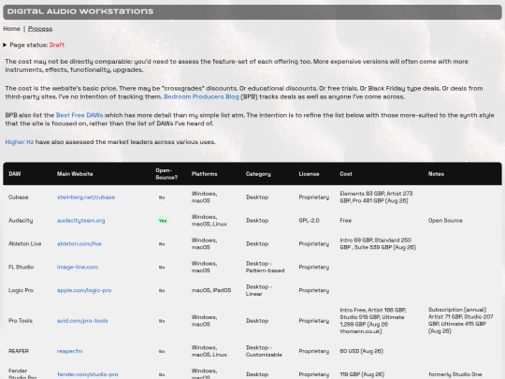
Task: Click the 119 GBP (Aug 26) cost cell
Action: click(x=362, y=374)
